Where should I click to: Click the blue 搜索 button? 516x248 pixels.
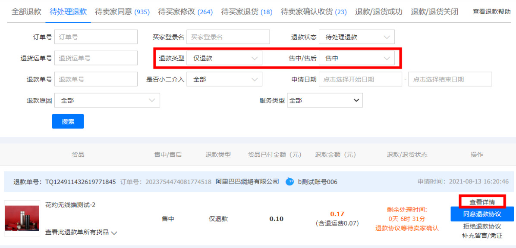(x=68, y=121)
